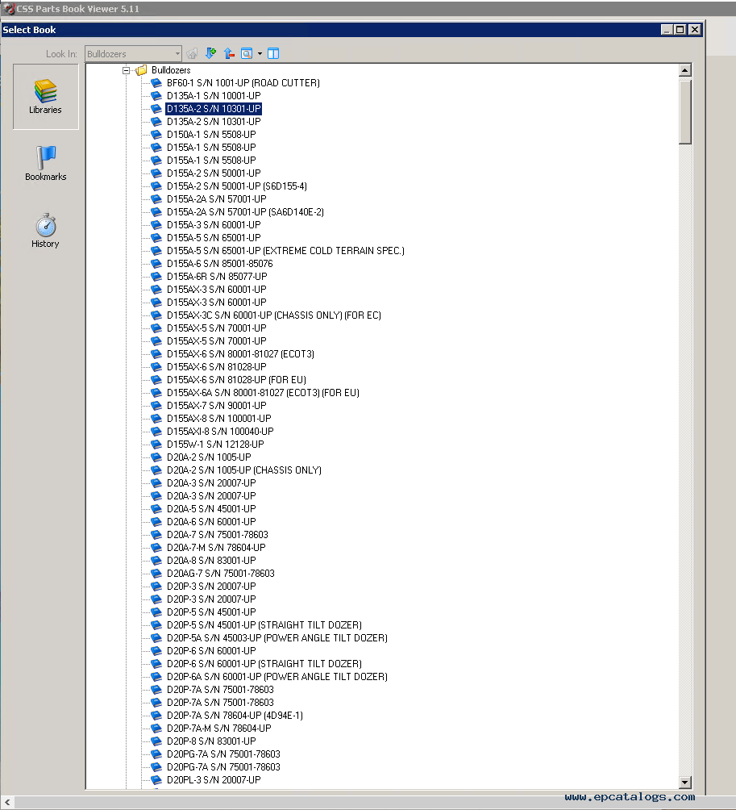Select D155AX-6A S/N 80001-81027 (ECOT3) (FOR EU)

click(x=264, y=393)
